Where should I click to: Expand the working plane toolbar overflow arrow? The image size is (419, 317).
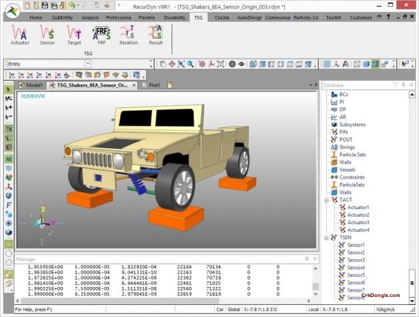(143, 77)
